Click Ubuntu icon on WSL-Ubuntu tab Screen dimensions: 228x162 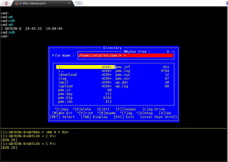(17, 3)
